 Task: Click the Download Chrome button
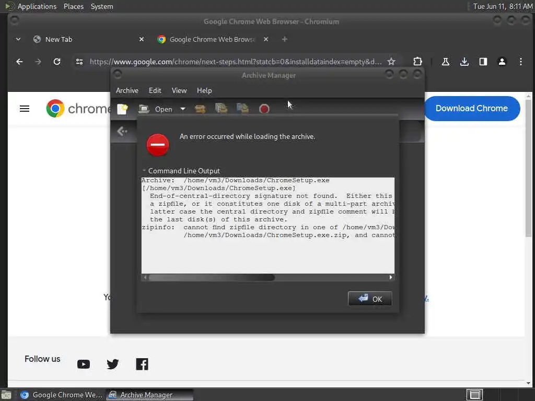coord(472,109)
